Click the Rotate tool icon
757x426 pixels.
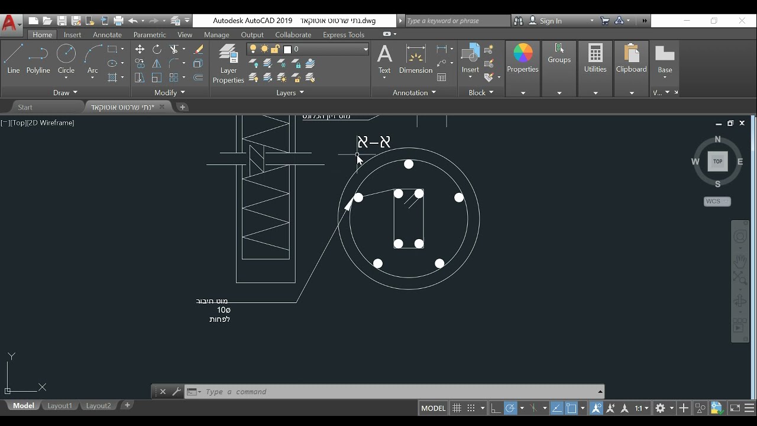tap(157, 49)
